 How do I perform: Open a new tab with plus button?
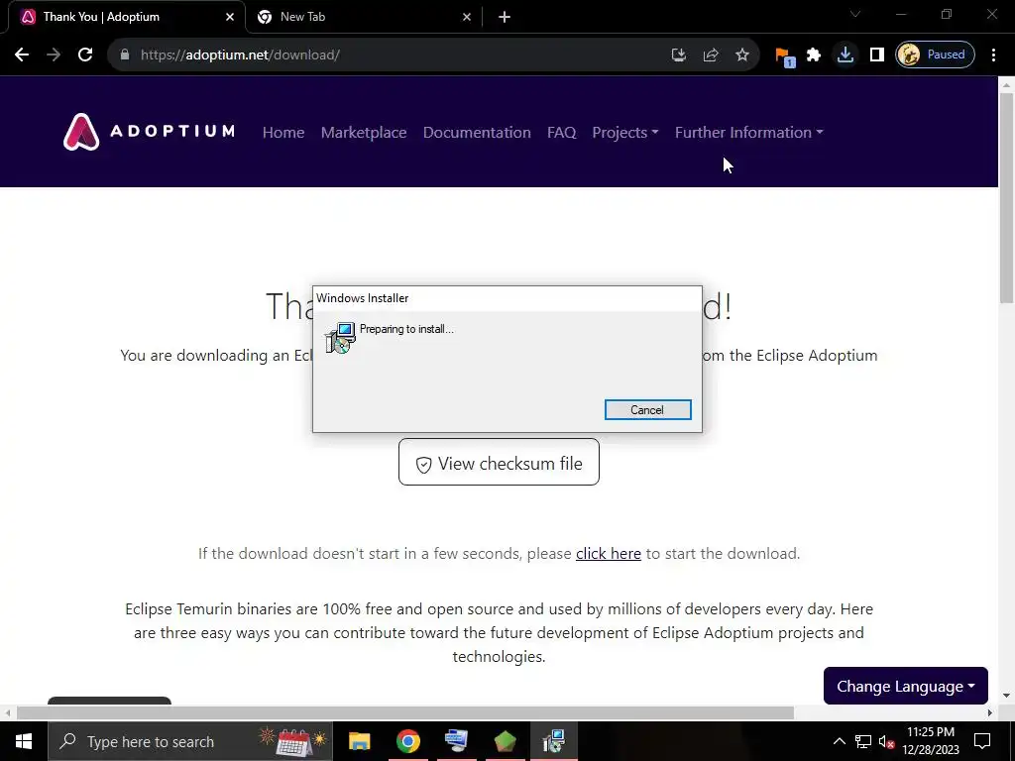point(505,18)
